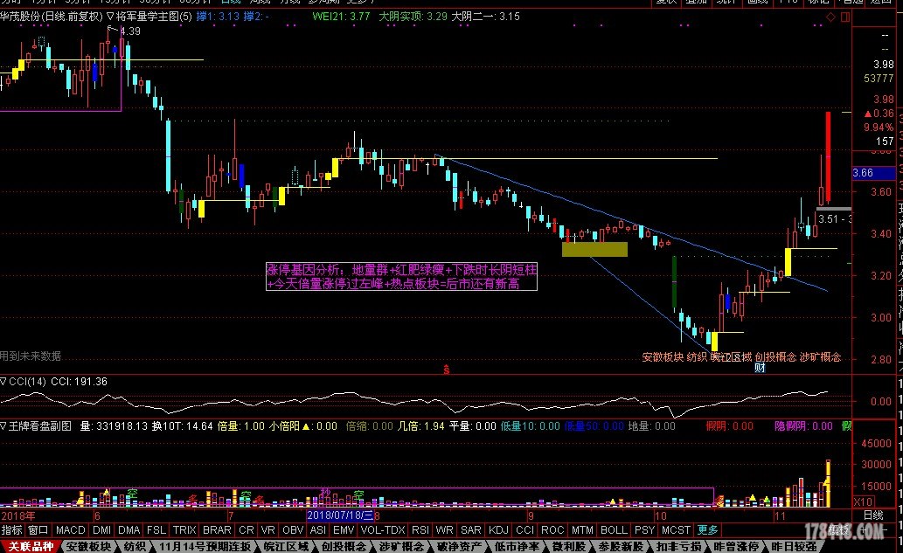
Task: Select the WR indicator tab
Action: coord(444,530)
